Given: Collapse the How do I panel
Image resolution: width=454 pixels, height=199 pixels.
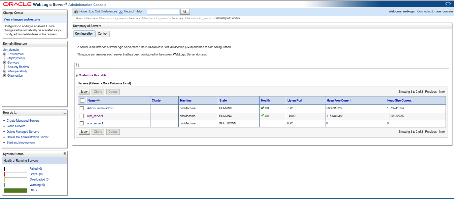Looking at the screenshot, I should click(x=64, y=113).
